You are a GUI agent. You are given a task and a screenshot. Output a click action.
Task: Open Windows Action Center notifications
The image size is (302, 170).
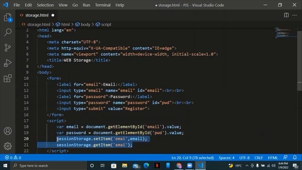[x=295, y=166]
